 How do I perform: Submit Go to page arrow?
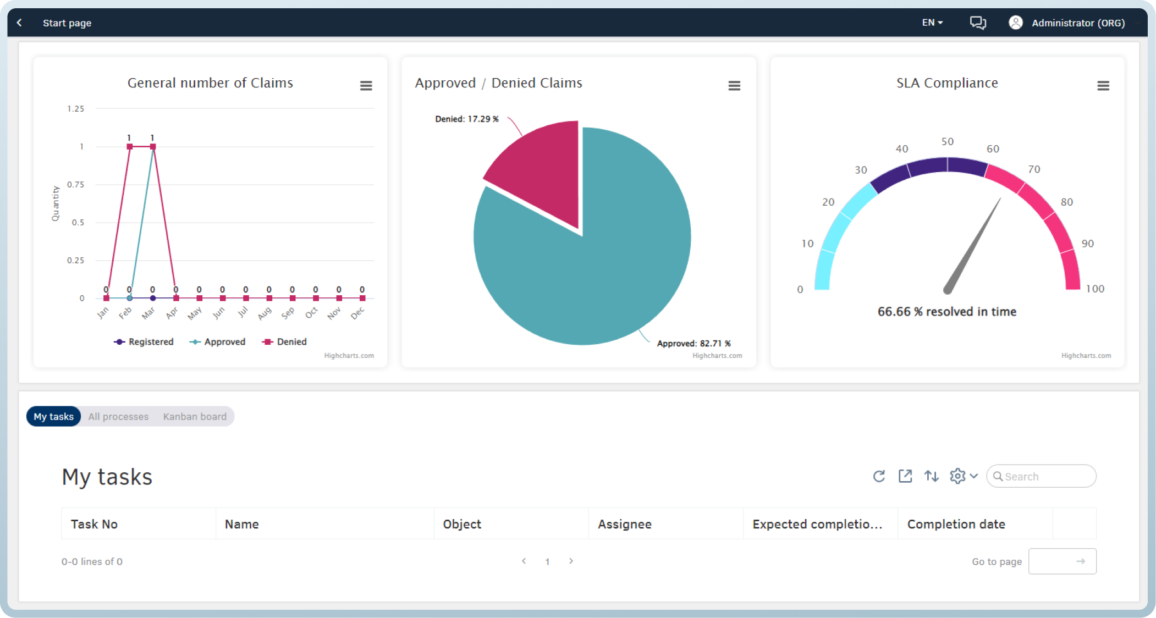[1081, 561]
